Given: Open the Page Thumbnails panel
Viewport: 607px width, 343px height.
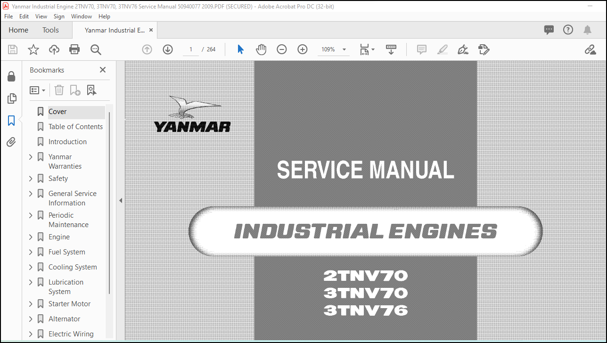Looking at the screenshot, I should pyautogui.click(x=11, y=98).
